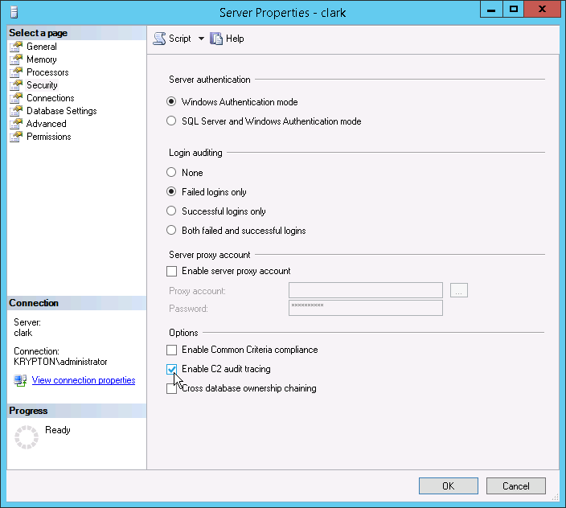Viewport: 566px width, 508px height.
Task: Switch to the Memory page
Action: pos(42,59)
